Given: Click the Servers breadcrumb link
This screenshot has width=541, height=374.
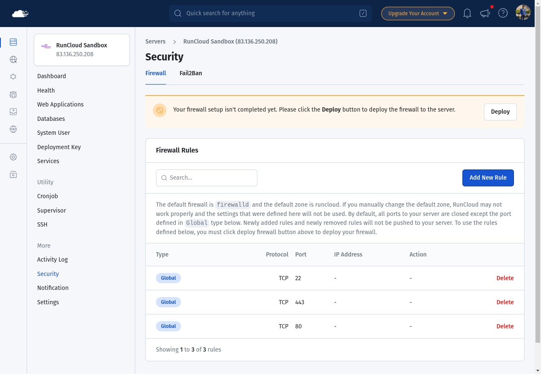Looking at the screenshot, I should tap(156, 41).
